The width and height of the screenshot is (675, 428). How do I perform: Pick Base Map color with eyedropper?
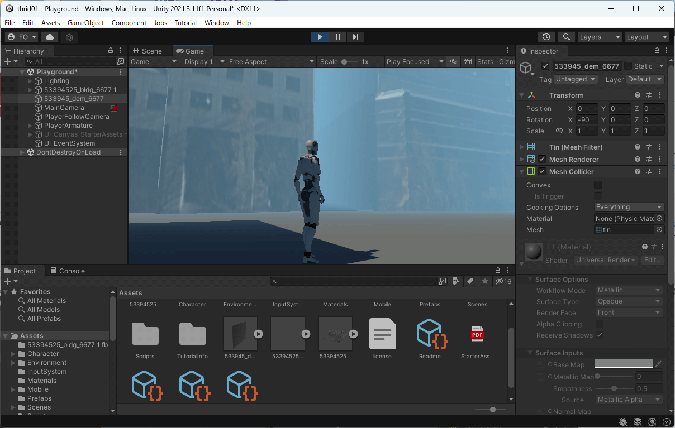659,364
